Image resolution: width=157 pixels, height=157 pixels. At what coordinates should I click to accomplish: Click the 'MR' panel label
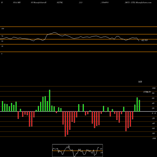[140, 82]
